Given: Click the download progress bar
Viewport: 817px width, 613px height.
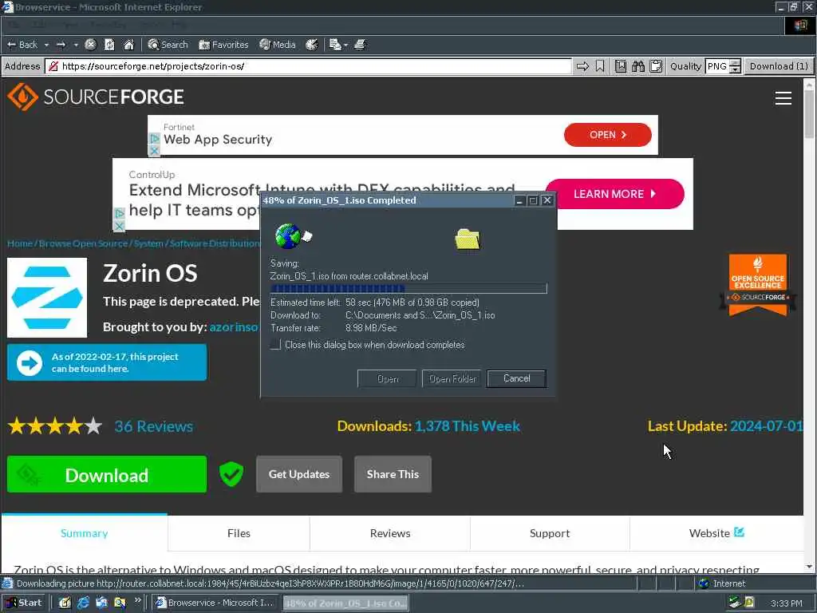Looking at the screenshot, I should [x=408, y=289].
